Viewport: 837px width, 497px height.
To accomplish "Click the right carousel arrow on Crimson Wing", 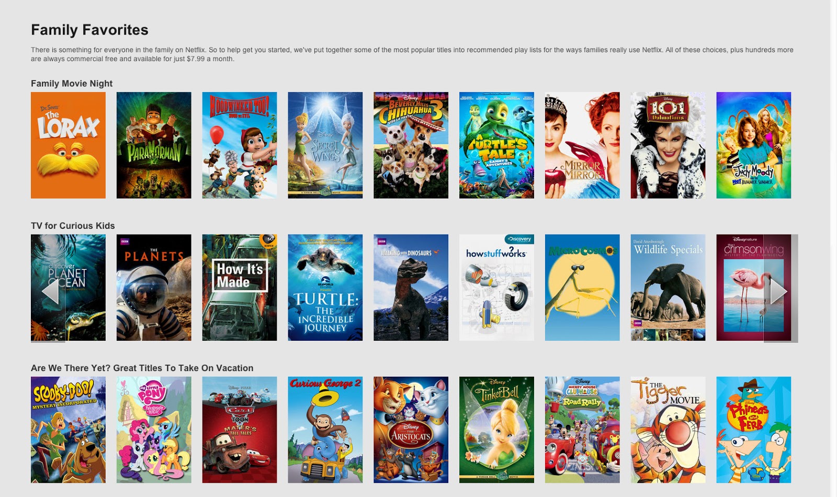I will click(x=778, y=291).
